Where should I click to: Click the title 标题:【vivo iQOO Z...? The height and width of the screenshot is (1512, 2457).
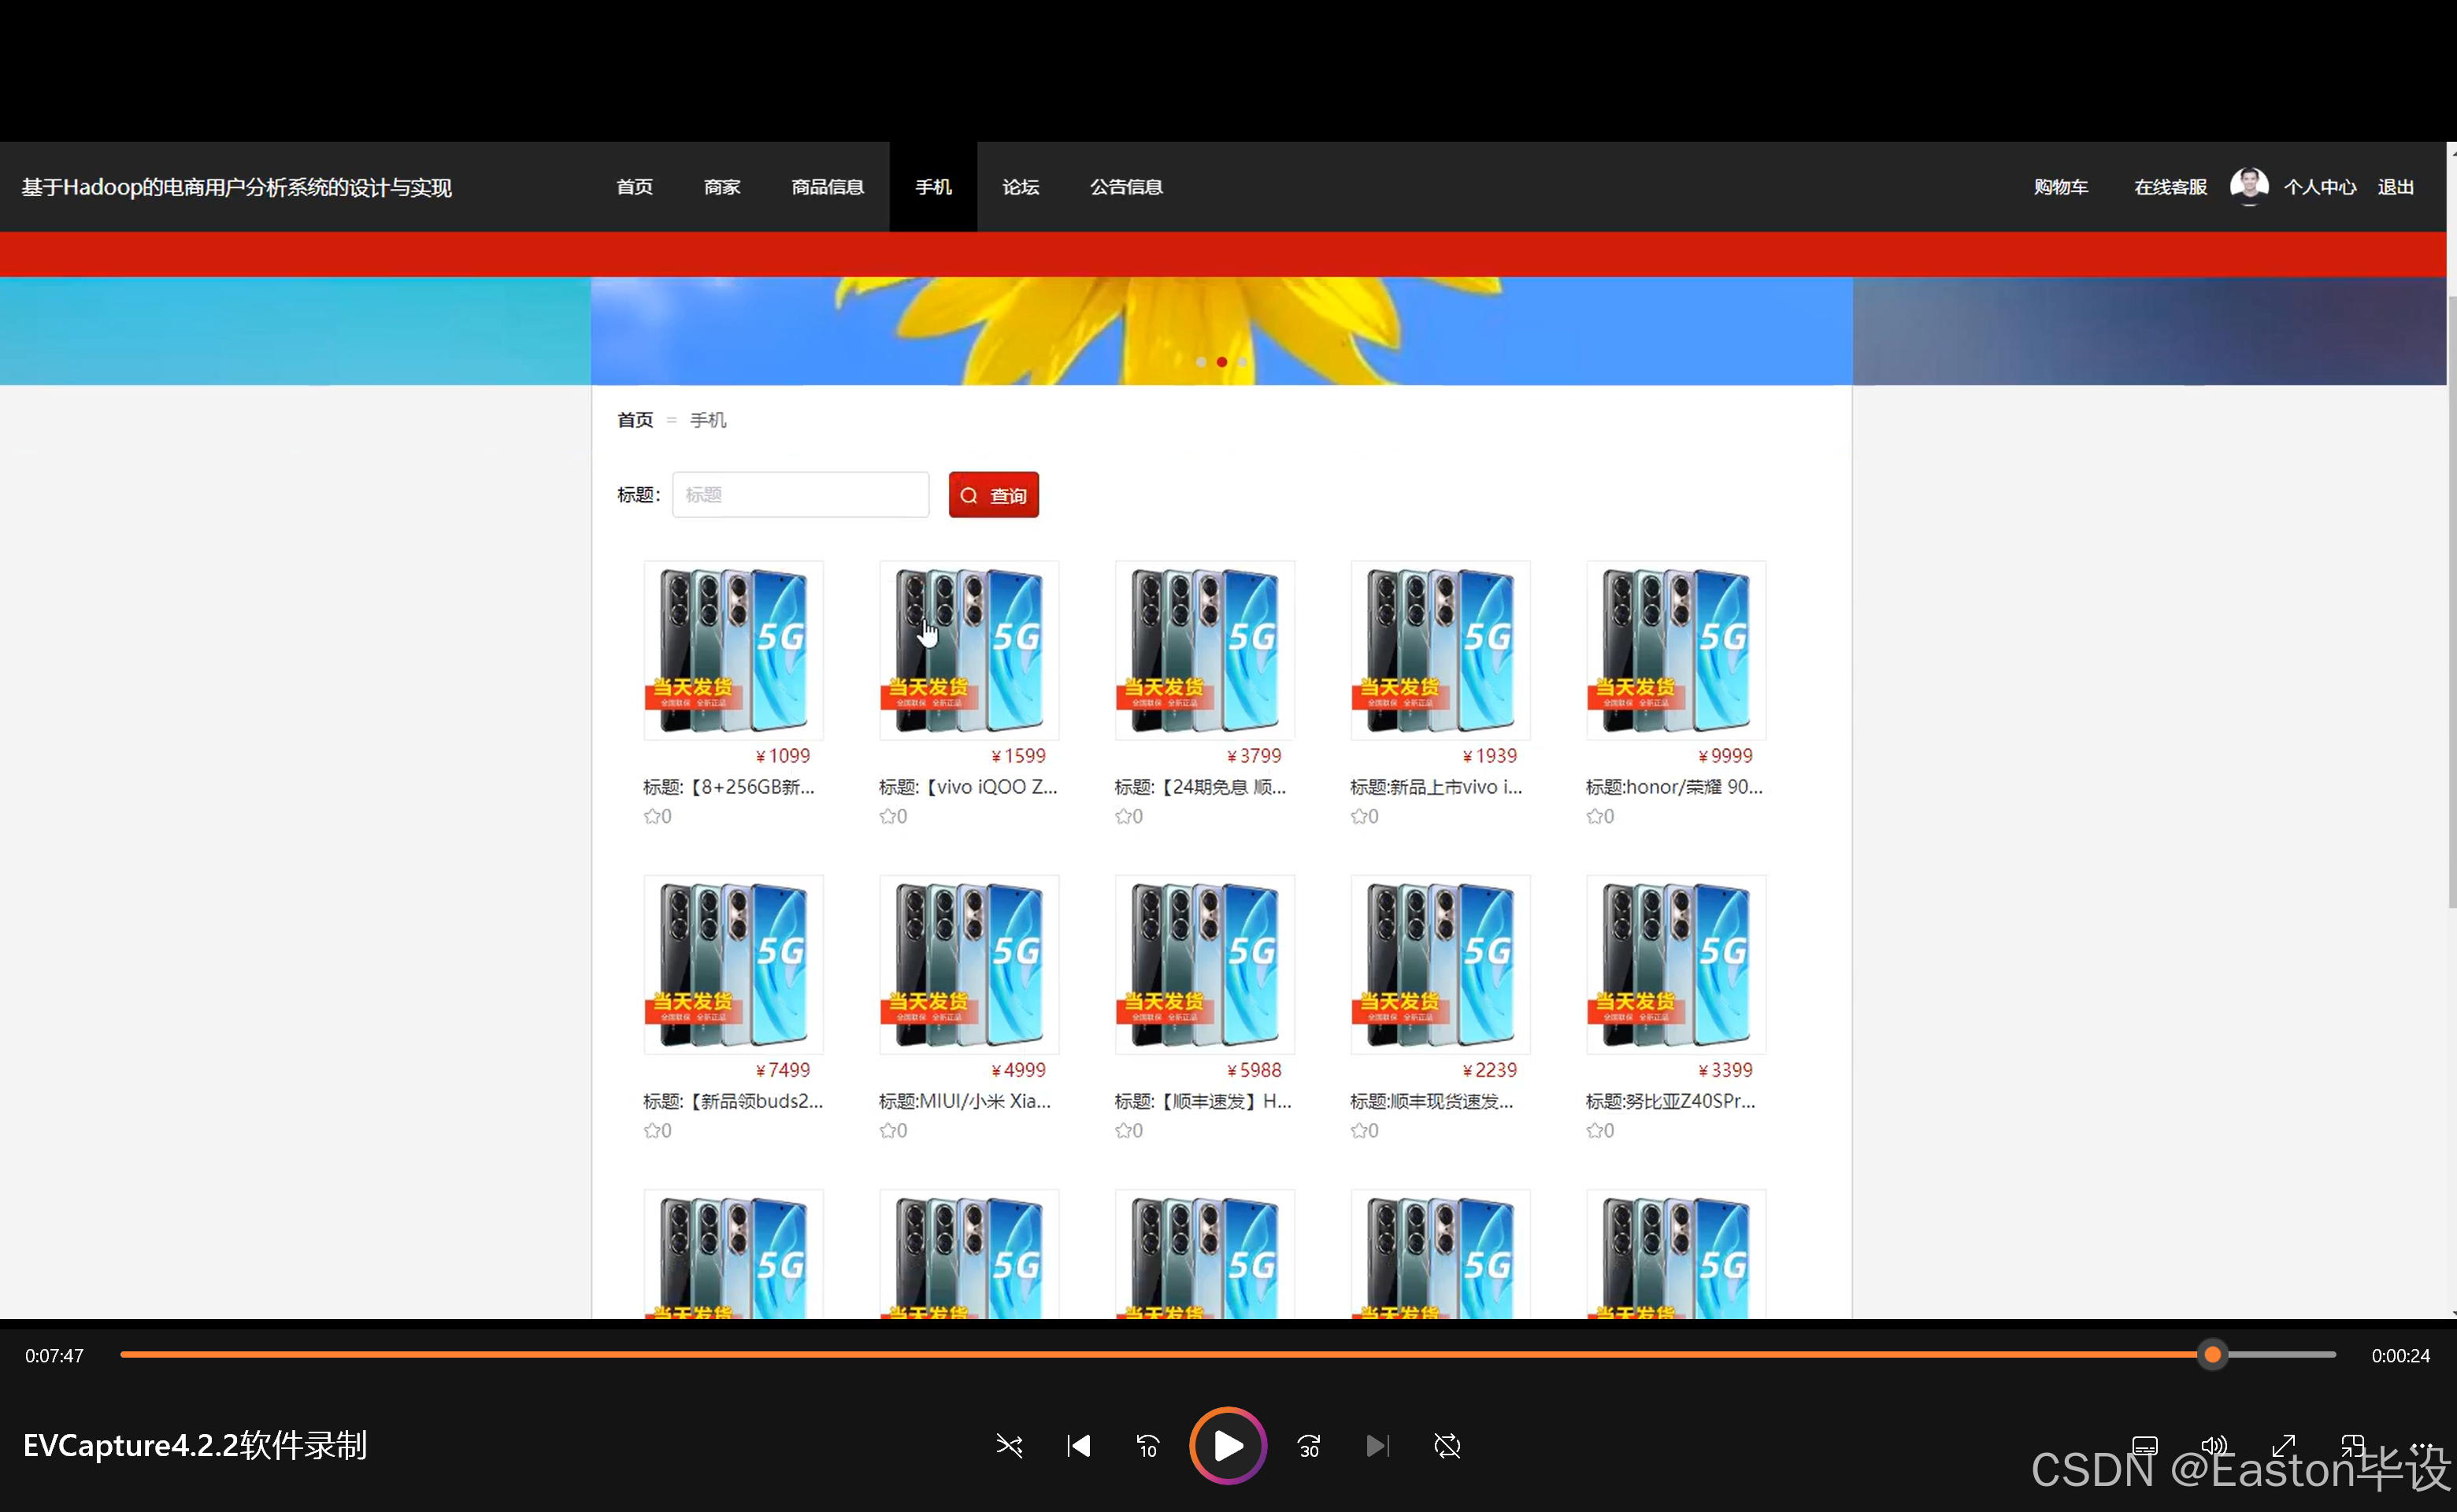click(968, 787)
